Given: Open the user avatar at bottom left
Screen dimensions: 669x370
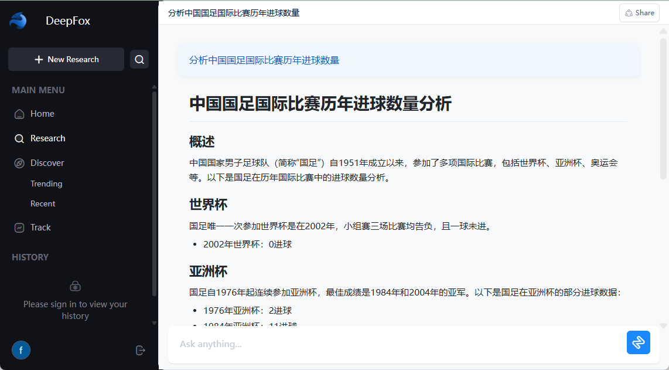Looking at the screenshot, I should (x=21, y=349).
